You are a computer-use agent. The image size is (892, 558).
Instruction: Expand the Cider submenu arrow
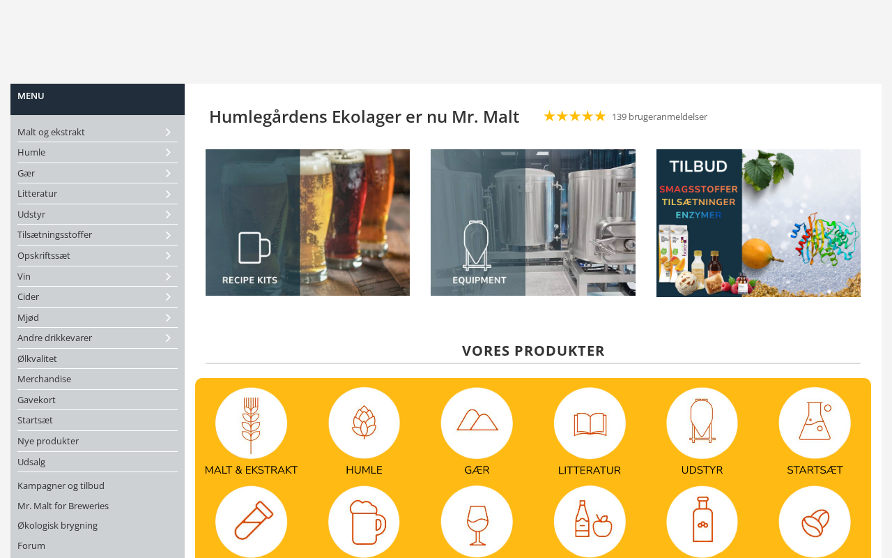click(x=168, y=296)
